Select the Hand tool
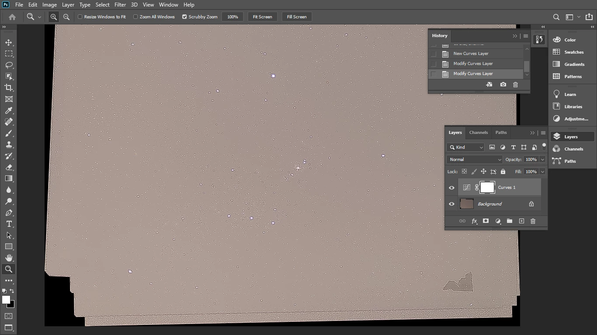 click(x=9, y=258)
